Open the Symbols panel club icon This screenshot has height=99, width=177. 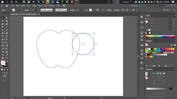pos(142,54)
